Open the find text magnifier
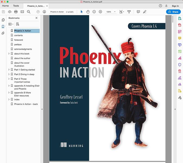 click(29, 12)
